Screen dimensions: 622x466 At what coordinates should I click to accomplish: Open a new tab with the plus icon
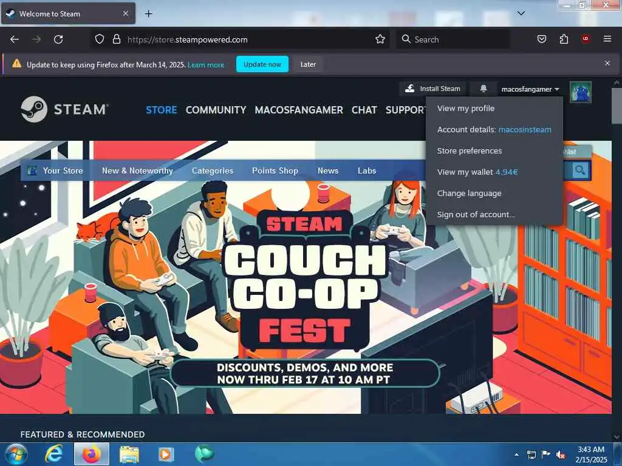[148, 14]
